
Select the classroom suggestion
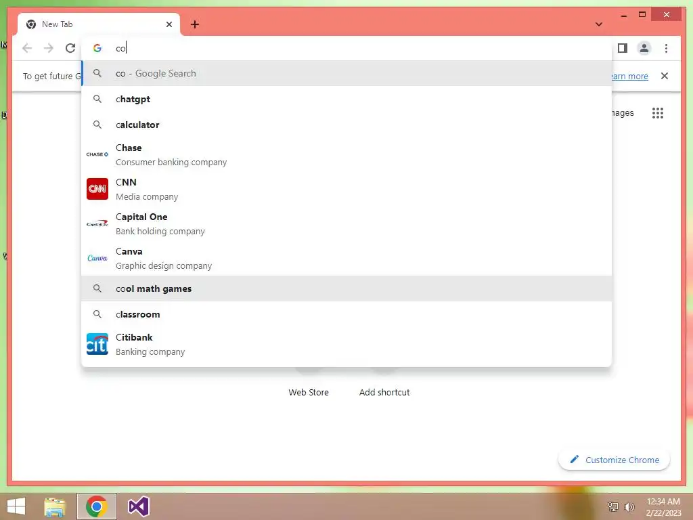(346, 314)
